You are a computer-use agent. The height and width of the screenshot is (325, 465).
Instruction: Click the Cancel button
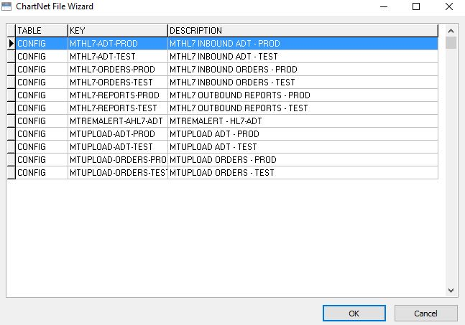pos(426,313)
